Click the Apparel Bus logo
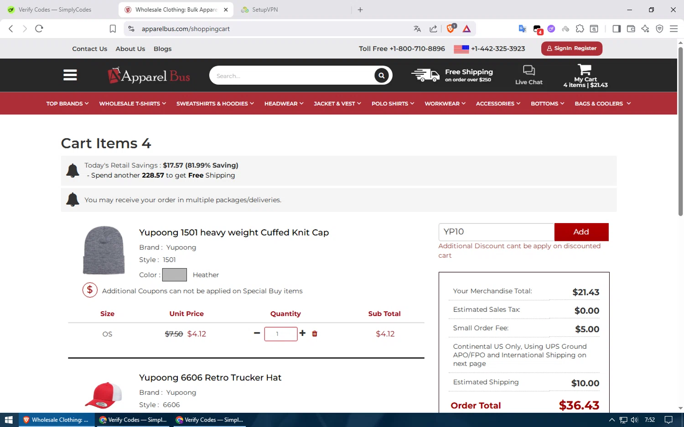 [x=149, y=76]
